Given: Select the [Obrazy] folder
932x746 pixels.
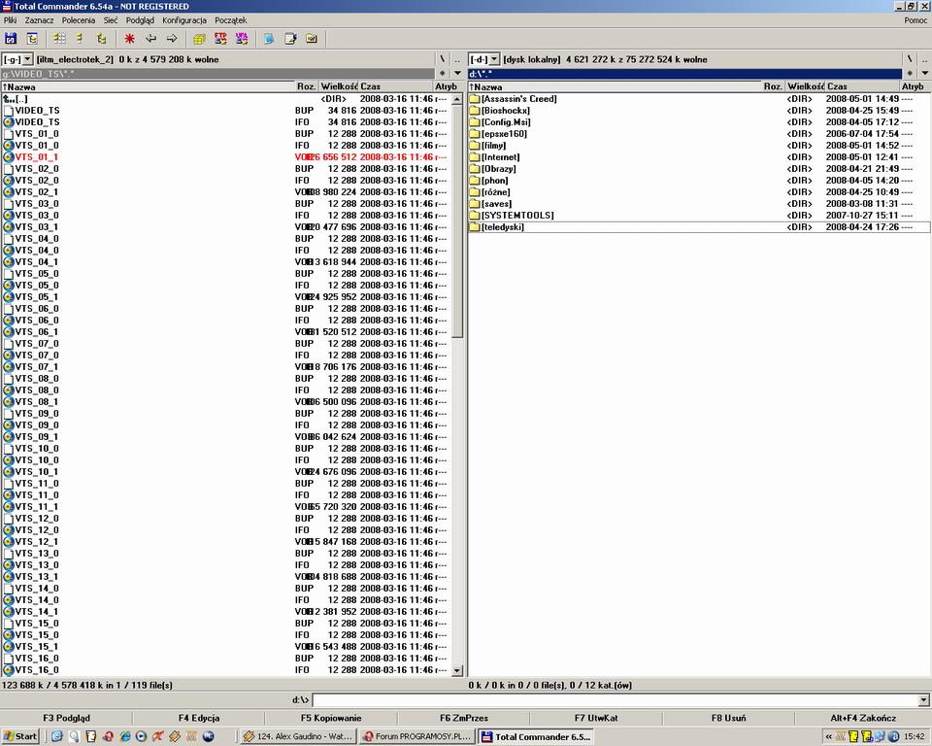Looking at the screenshot, I should coord(699,169).
